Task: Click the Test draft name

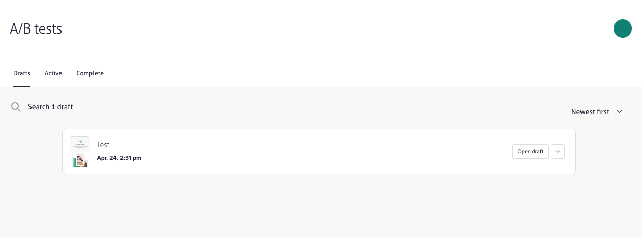Action: pos(103,145)
